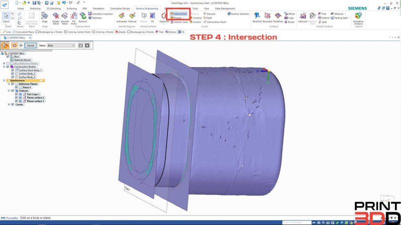401x225 pixels.
Task: Select Planar surface 3 in tree
Action: click(x=35, y=101)
